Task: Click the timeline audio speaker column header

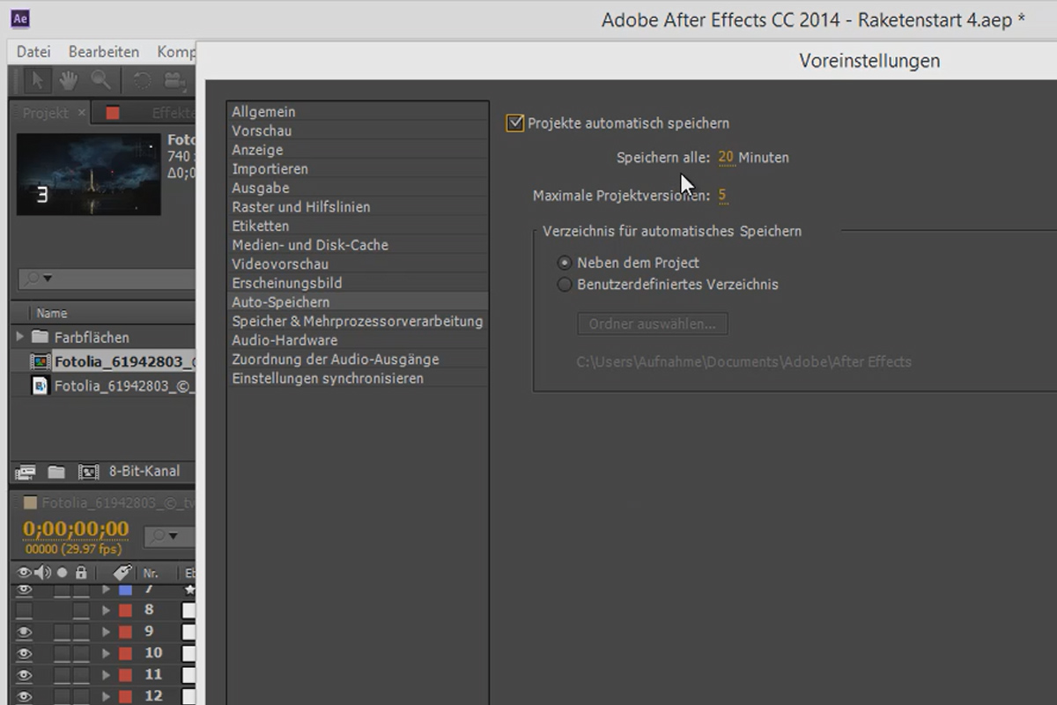Action: point(42,573)
